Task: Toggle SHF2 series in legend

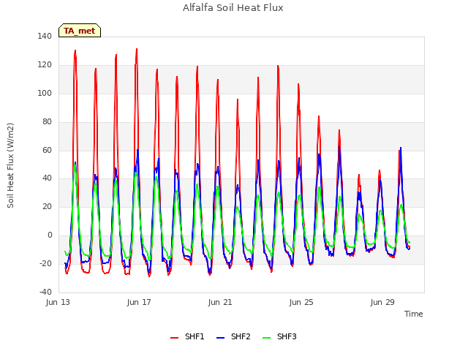Action: coord(233,336)
